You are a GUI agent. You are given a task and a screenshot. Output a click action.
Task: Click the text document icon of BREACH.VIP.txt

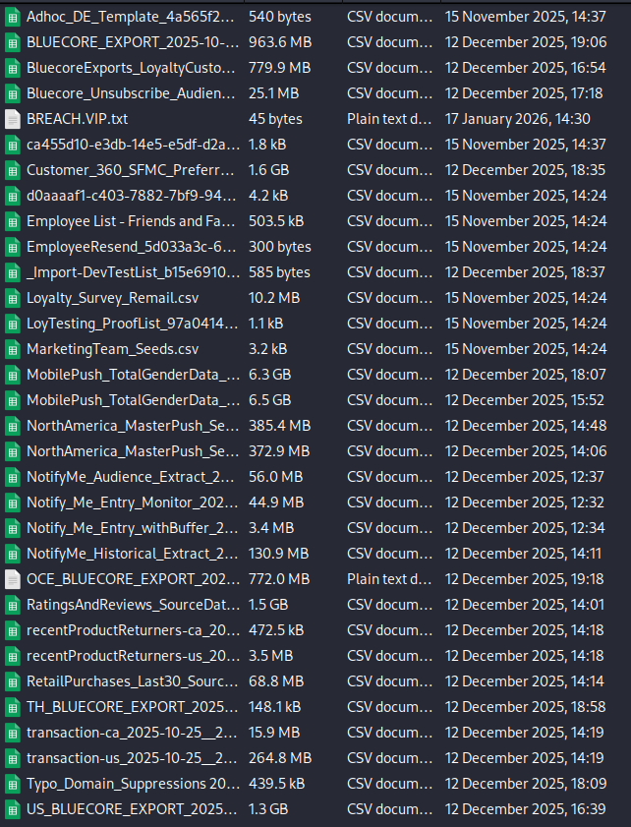(12, 119)
